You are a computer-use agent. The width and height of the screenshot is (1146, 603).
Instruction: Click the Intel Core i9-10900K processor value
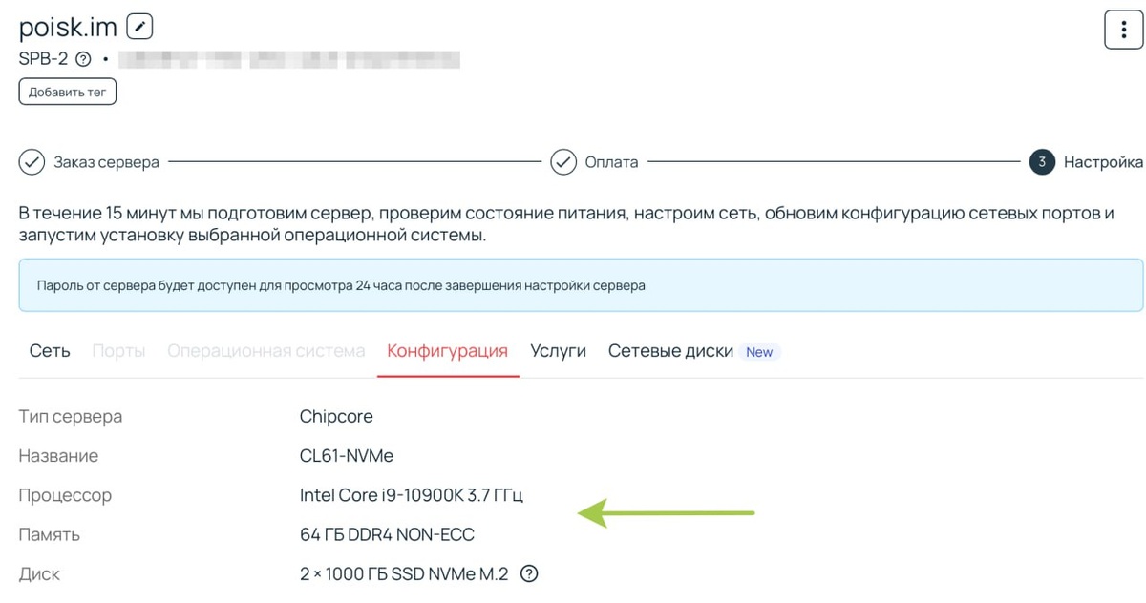click(412, 495)
